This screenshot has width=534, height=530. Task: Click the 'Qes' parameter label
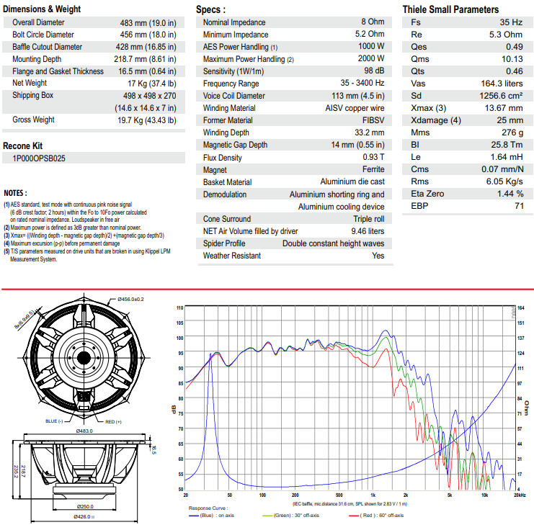[x=419, y=47]
